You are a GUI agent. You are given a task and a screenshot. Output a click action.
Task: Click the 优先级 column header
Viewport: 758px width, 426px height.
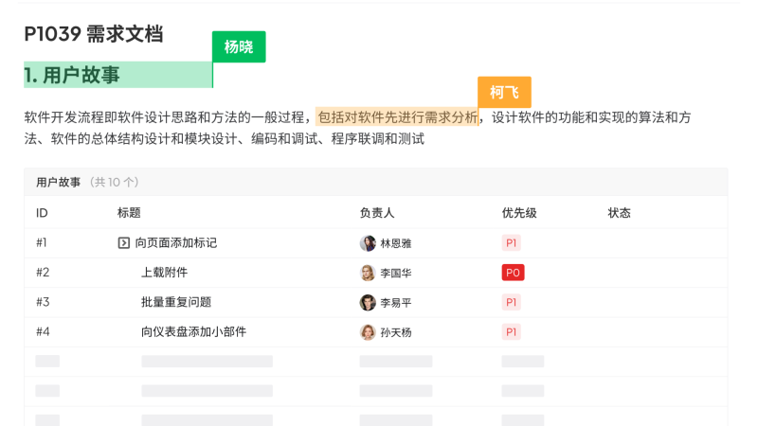pos(519,213)
